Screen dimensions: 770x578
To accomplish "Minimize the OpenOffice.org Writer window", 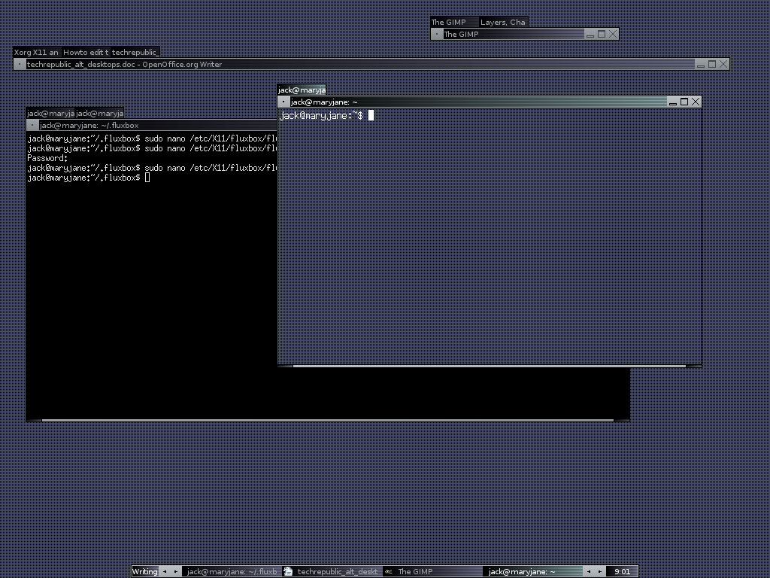I will click(701, 64).
